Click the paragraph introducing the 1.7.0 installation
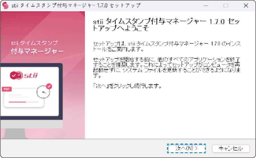 click(167, 47)
